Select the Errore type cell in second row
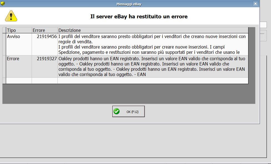Image resolution: width=271 pixels, height=164 pixels. 19,66
